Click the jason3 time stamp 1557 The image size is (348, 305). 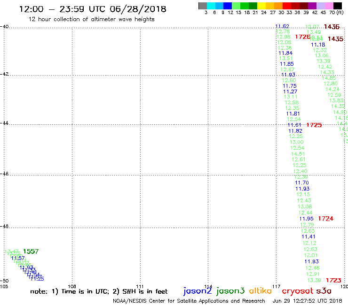point(31,252)
